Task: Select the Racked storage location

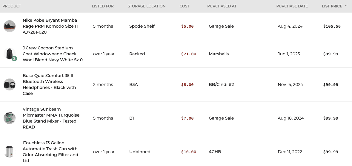Action: tap(137, 54)
